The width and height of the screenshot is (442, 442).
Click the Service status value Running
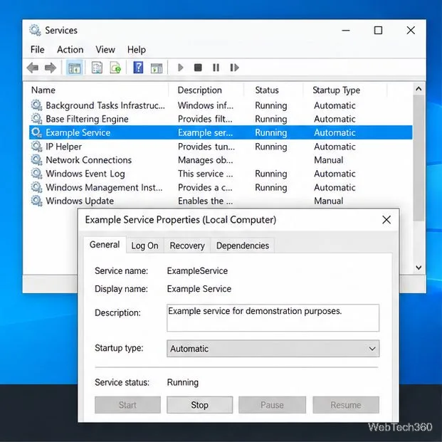click(183, 382)
